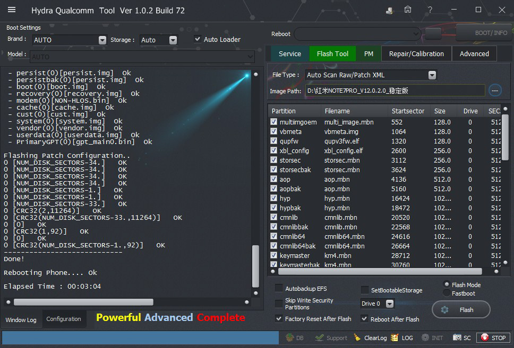Take a screenshot with SC camera icon
The image size is (514, 348).
pyautogui.click(x=461, y=338)
